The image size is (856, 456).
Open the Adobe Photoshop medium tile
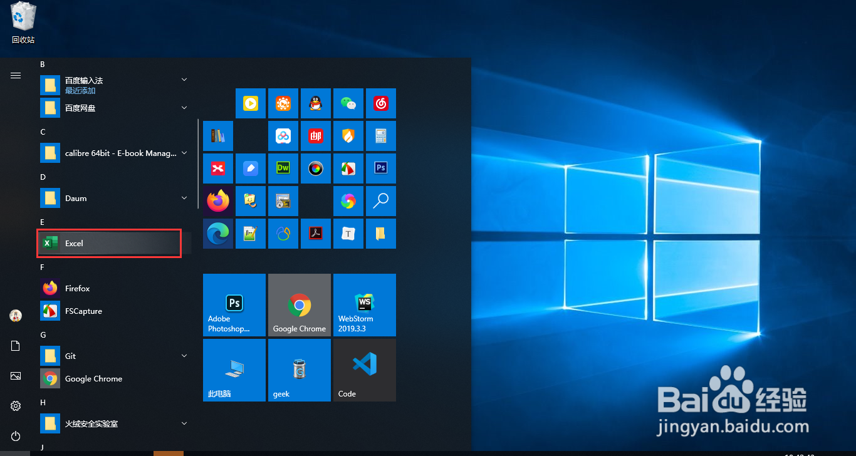click(234, 305)
